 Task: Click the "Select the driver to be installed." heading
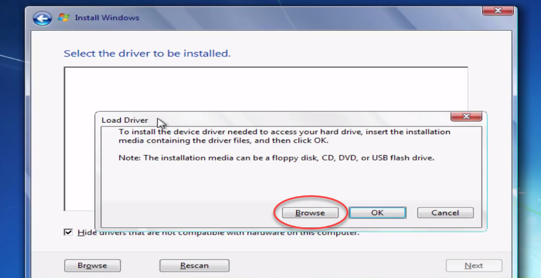coord(147,54)
